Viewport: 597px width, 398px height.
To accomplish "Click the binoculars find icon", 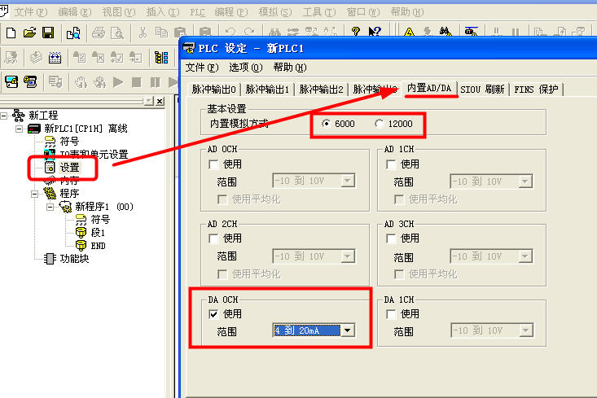I will 446,33.
